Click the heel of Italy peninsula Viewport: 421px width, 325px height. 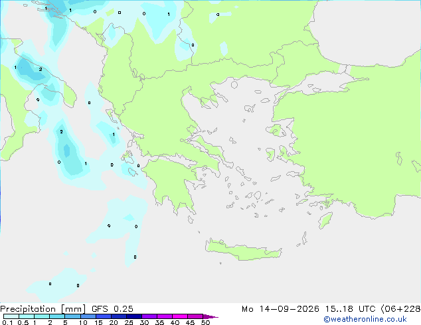coord(68,92)
